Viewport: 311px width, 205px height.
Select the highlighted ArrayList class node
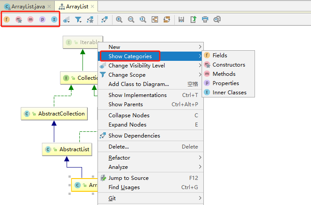tap(85, 185)
